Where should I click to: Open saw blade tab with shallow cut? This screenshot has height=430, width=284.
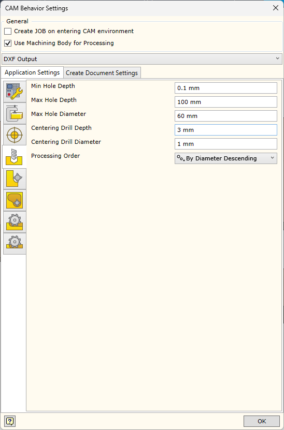pos(15,244)
